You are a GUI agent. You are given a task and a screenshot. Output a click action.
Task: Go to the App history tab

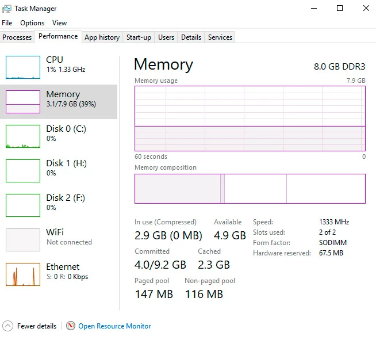click(x=102, y=37)
